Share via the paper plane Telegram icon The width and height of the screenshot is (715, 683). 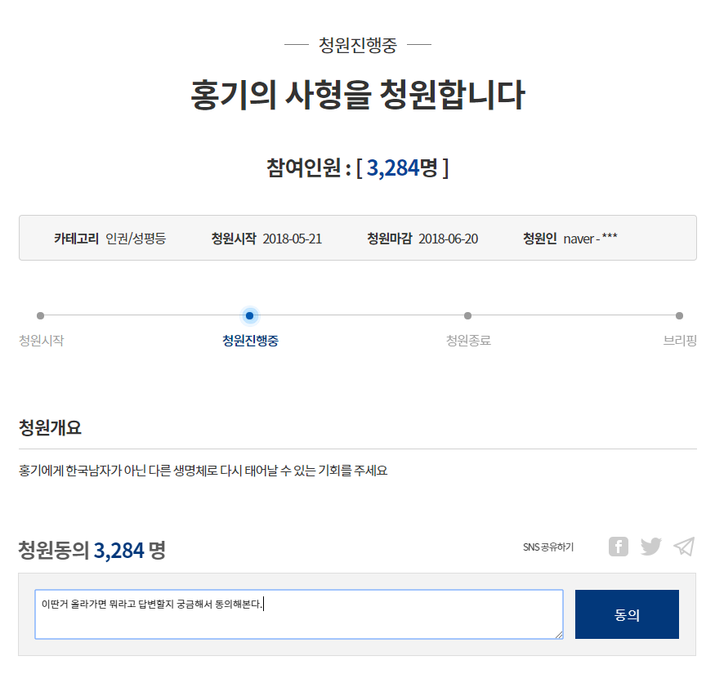pos(683,547)
